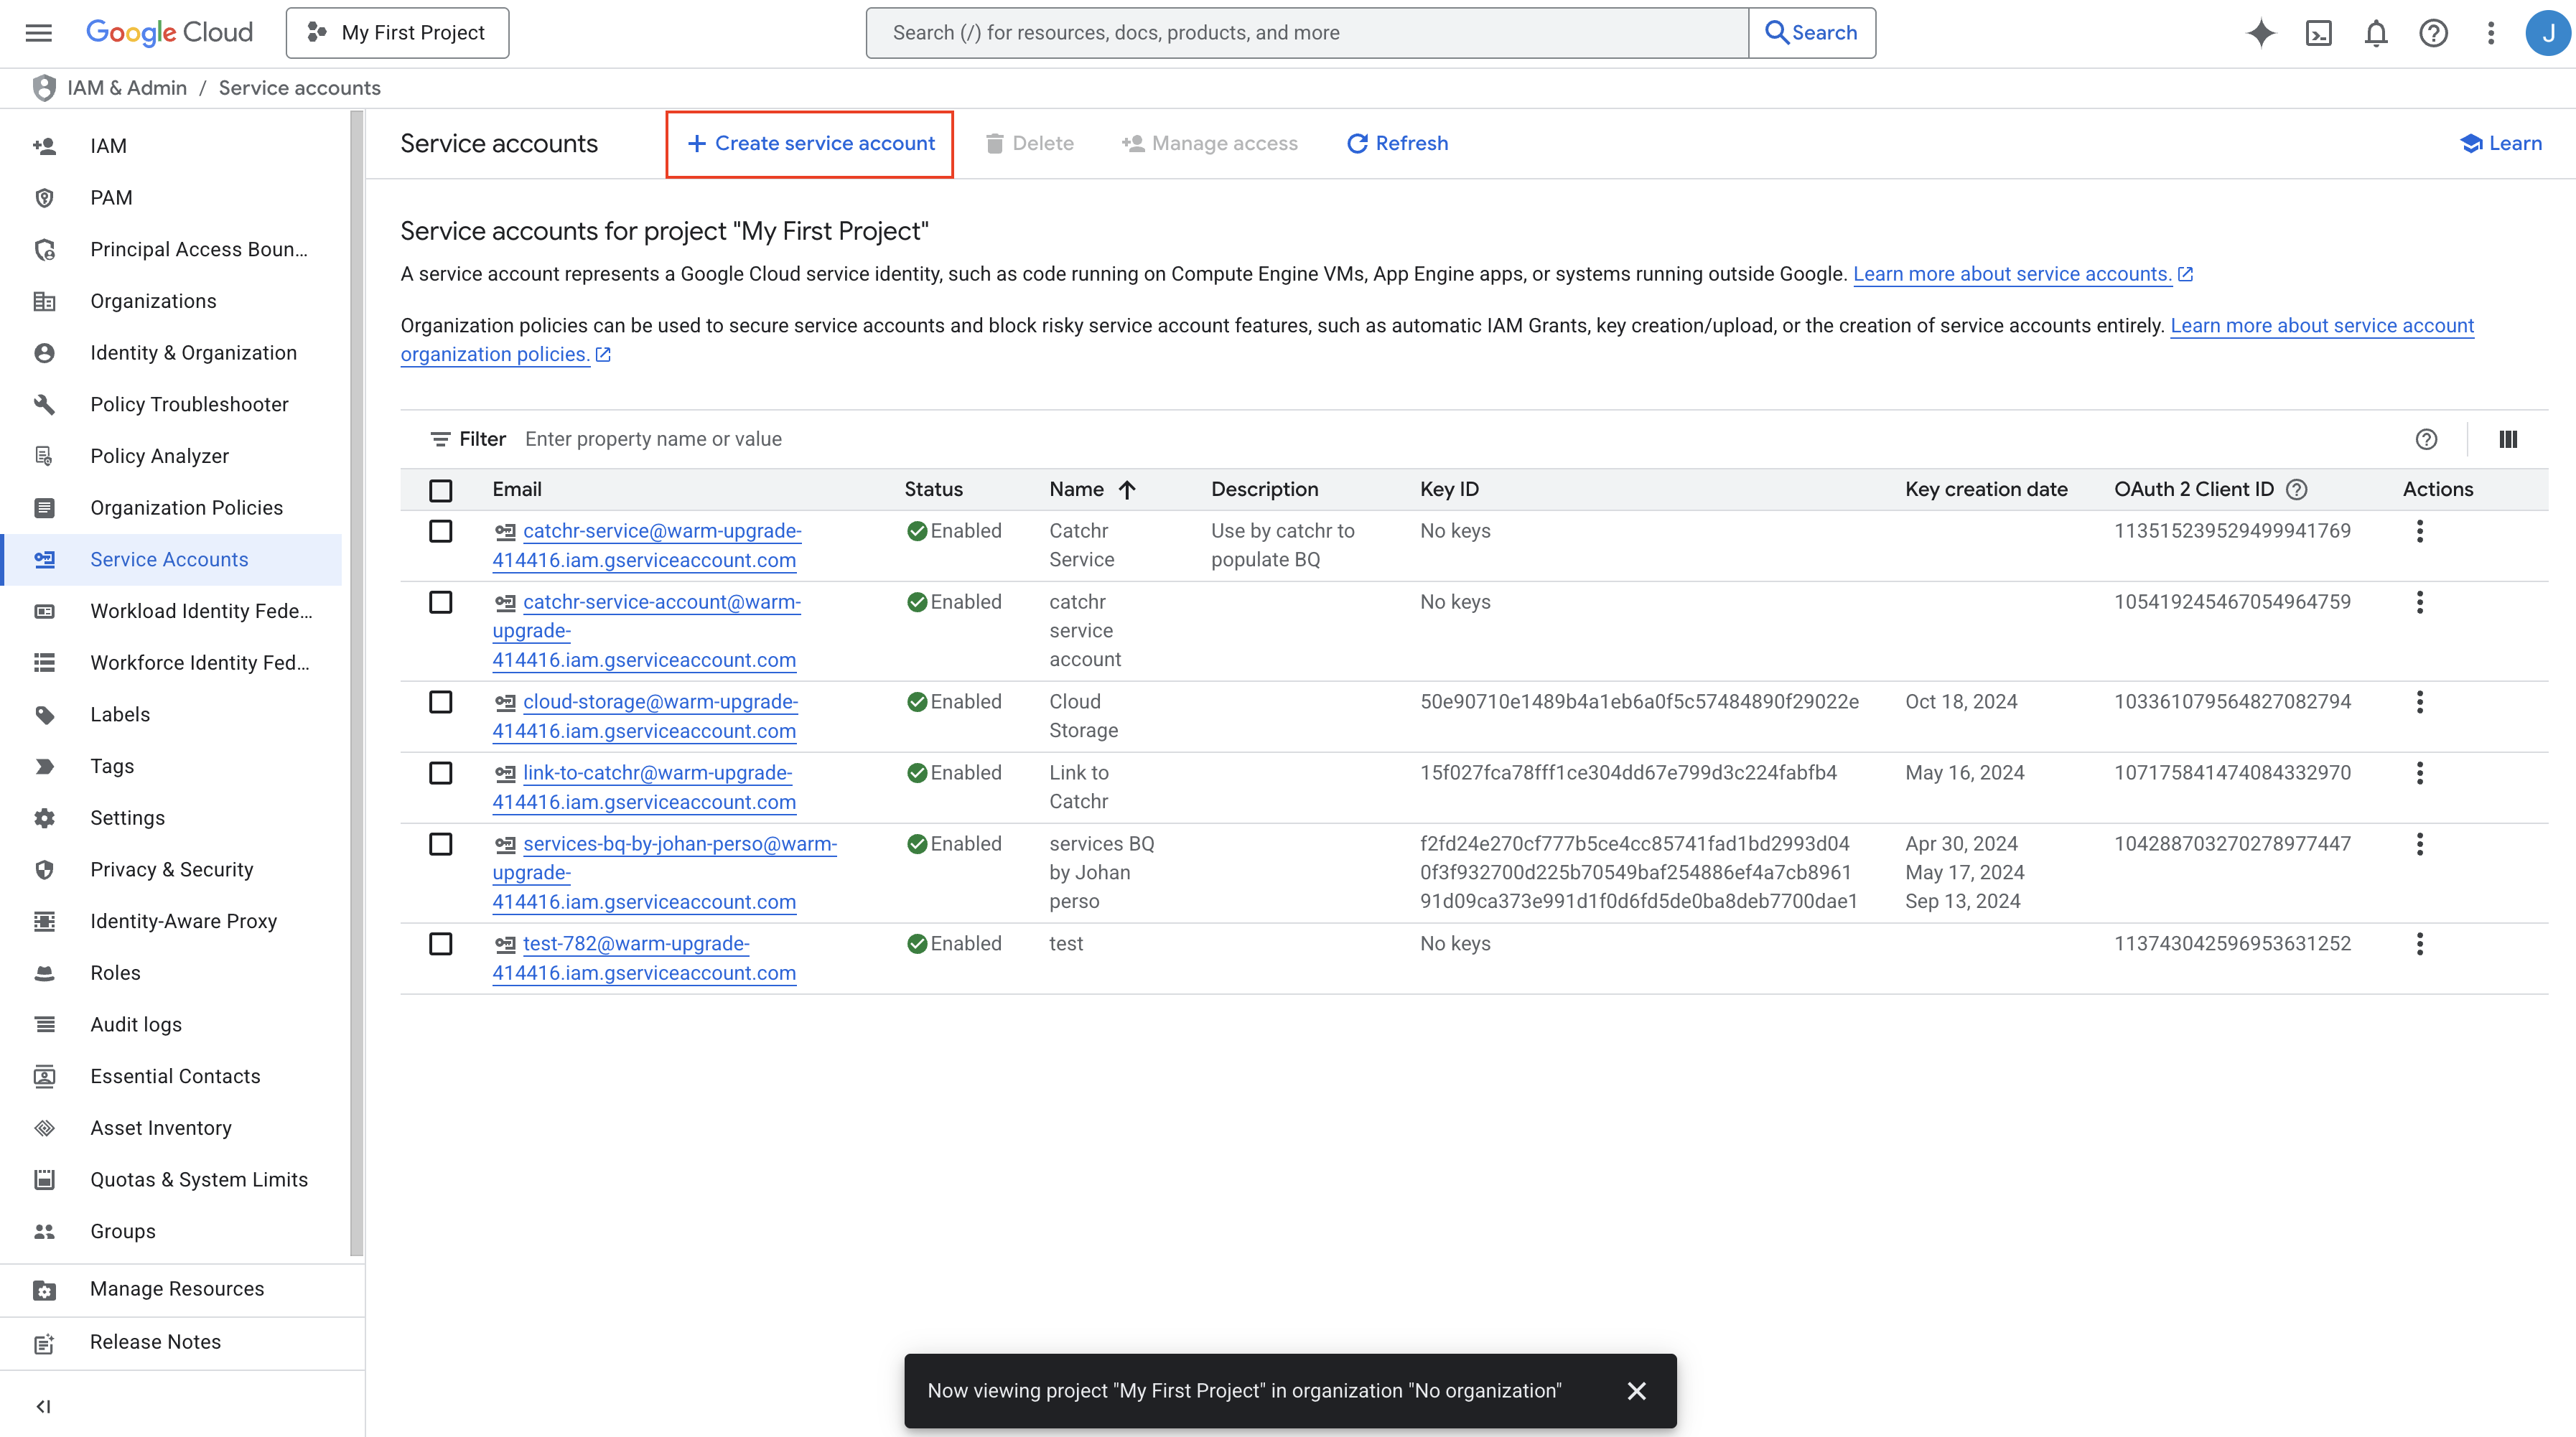2576x1437 pixels.
Task: Open actions menu for link-to-catchr row
Action: (x=2419, y=773)
